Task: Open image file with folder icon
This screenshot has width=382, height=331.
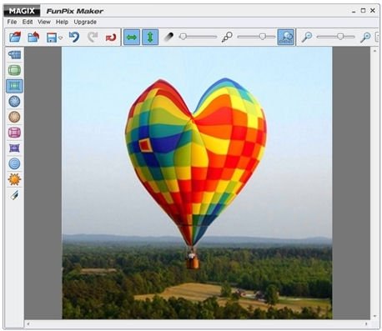Action: [x=15, y=37]
